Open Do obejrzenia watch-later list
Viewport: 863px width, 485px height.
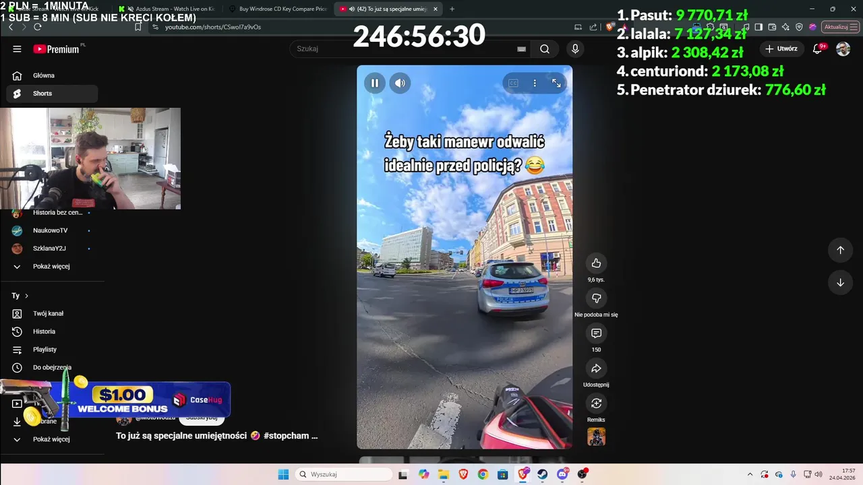pyautogui.click(x=52, y=368)
